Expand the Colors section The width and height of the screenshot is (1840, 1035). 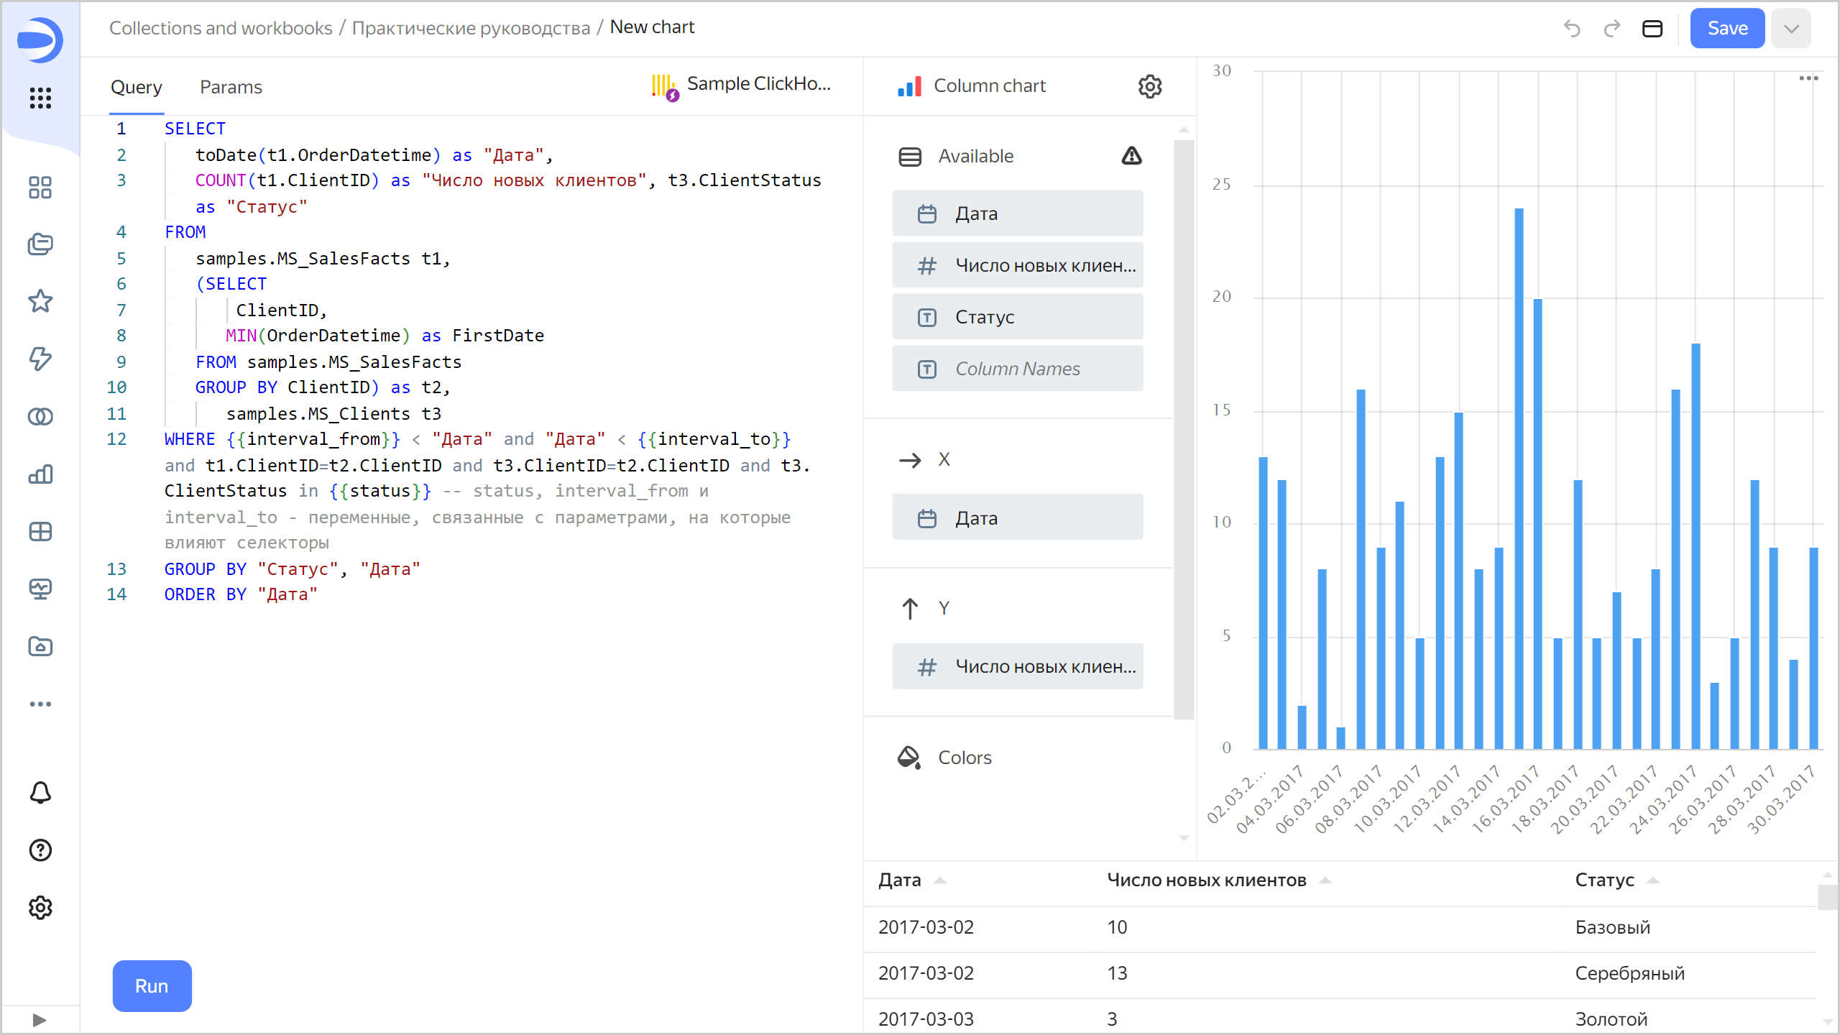click(964, 757)
